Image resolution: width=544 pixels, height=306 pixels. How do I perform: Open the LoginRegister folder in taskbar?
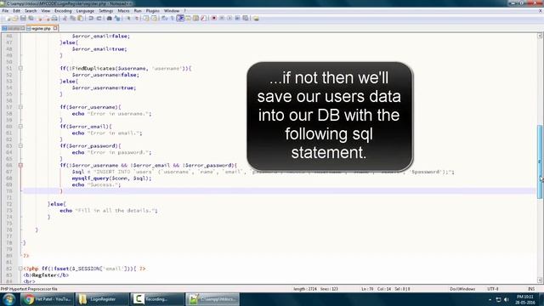pyautogui.click(x=102, y=299)
